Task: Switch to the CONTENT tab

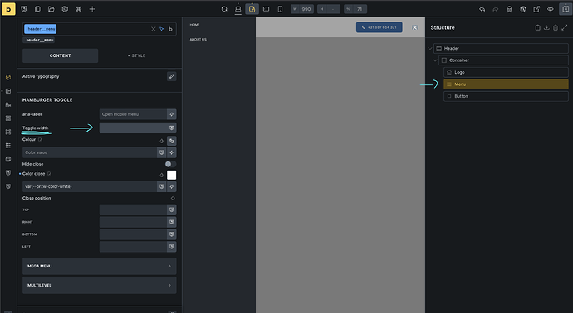Action: 61,55
